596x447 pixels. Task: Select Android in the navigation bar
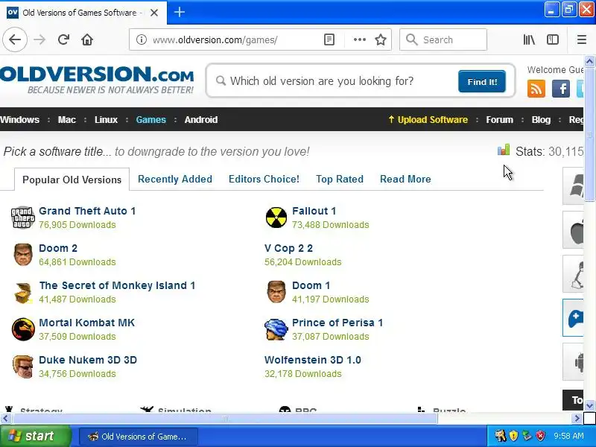[x=201, y=120]
